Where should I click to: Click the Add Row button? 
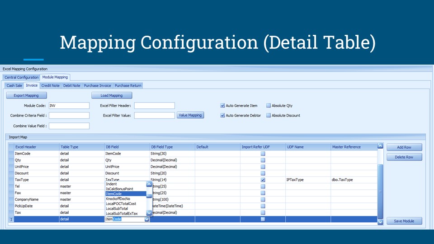tap(404, 147)
